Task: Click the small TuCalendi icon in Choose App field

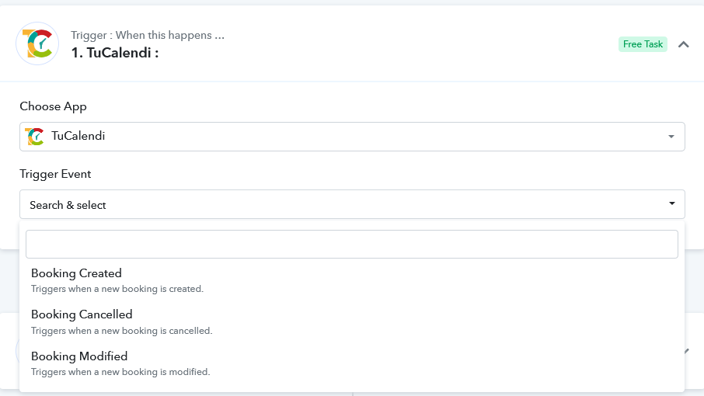Action: [35, 137]
